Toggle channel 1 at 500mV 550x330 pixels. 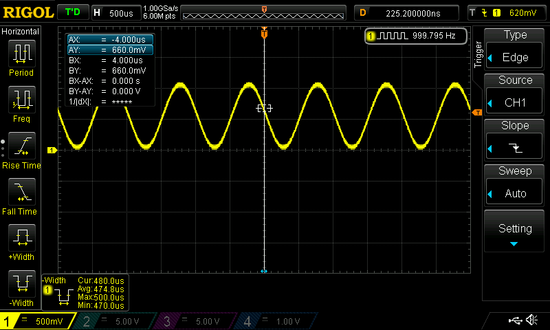coord(38,321)
